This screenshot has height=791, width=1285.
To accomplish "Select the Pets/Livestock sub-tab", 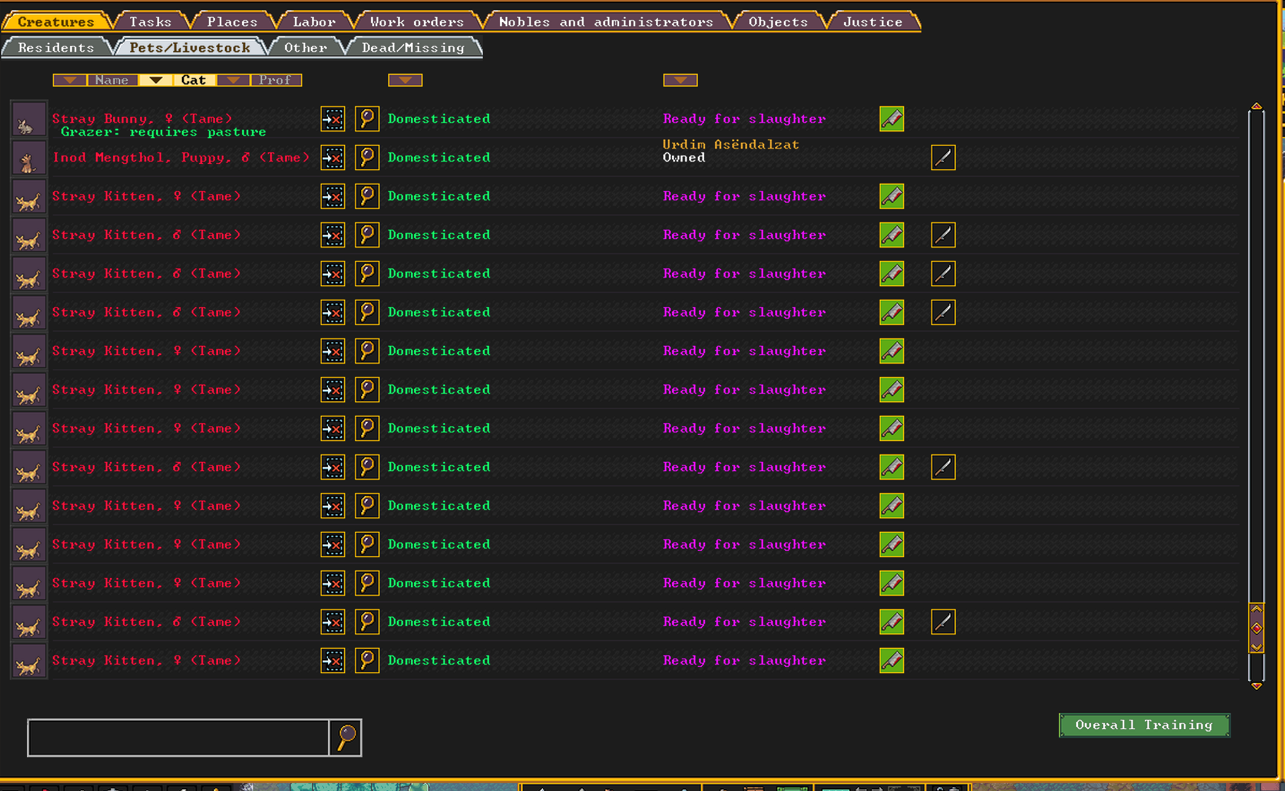I will pyautogui.click(x=190, y=47).
